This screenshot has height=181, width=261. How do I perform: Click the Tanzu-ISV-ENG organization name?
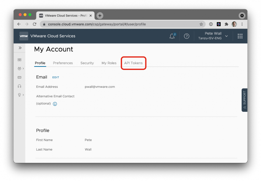pos(210,38)
